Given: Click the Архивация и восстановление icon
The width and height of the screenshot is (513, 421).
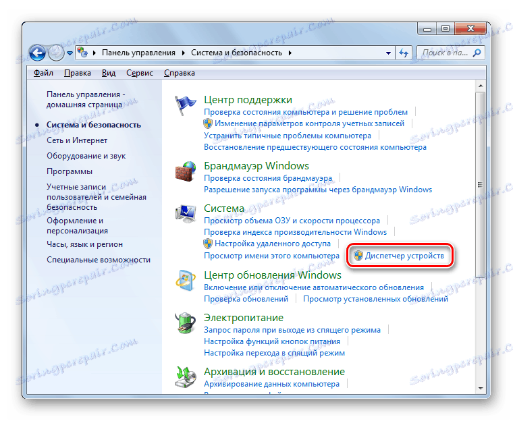Looking at the screenshot, I should coord(186,377).
